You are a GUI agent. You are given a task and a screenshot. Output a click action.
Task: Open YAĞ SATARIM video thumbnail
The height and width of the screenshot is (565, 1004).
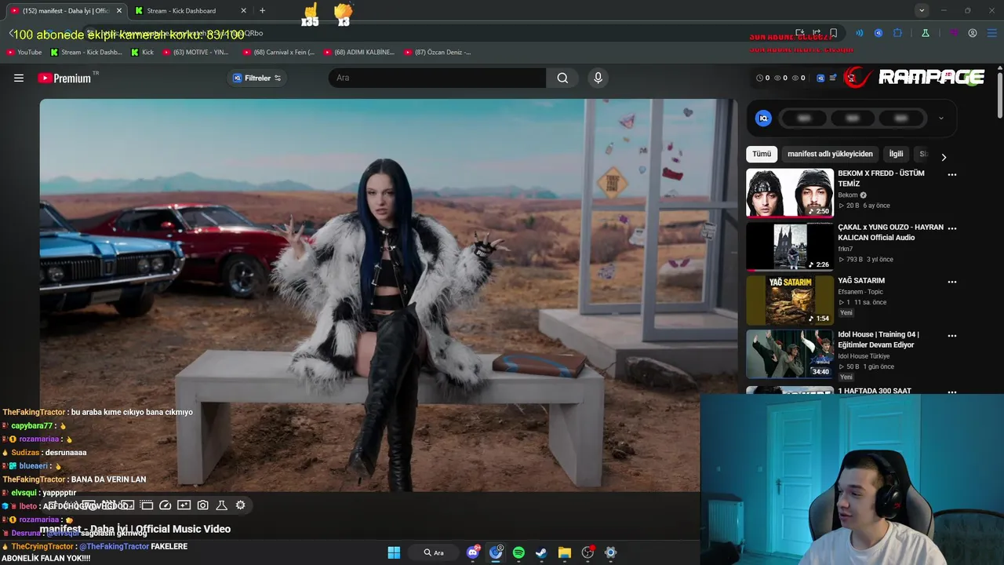790,300
